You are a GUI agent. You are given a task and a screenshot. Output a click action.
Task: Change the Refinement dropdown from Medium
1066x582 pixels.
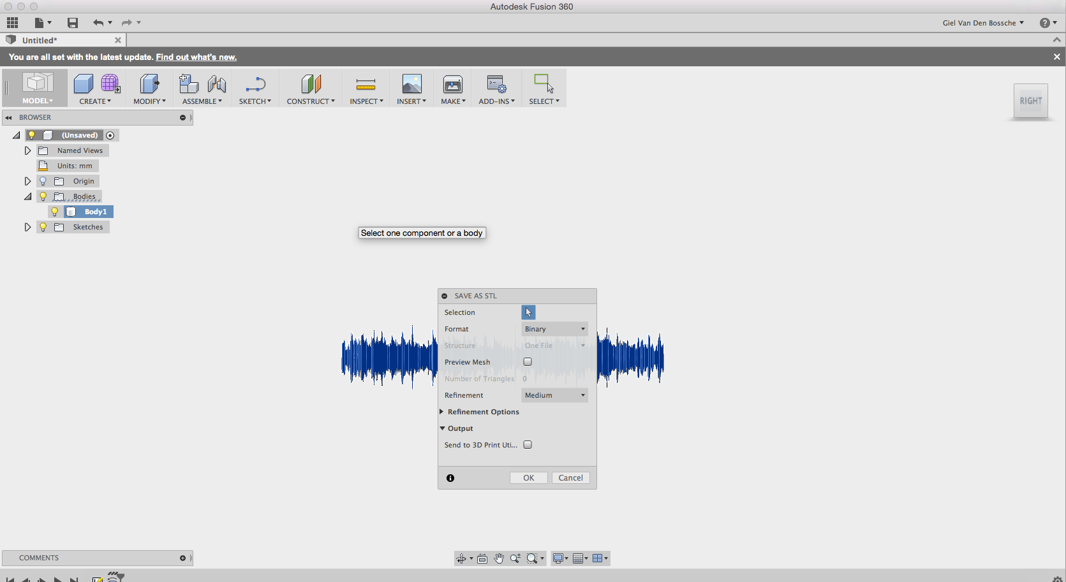pos(553,395)
